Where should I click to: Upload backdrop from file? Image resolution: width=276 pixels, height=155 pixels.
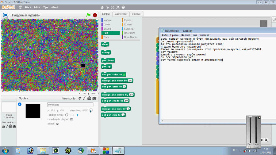[x=10, y=126]
